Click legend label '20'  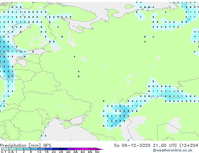(54, 152)
